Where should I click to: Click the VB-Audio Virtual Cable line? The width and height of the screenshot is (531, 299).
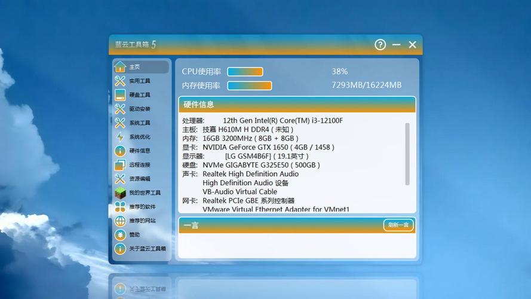pos(240,191)
